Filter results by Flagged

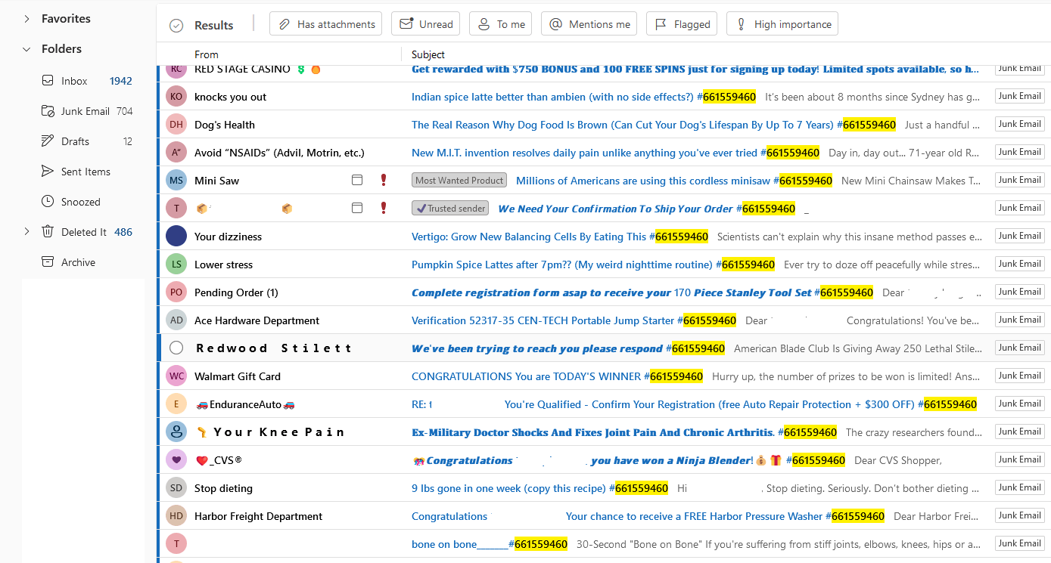pos(682,24)
